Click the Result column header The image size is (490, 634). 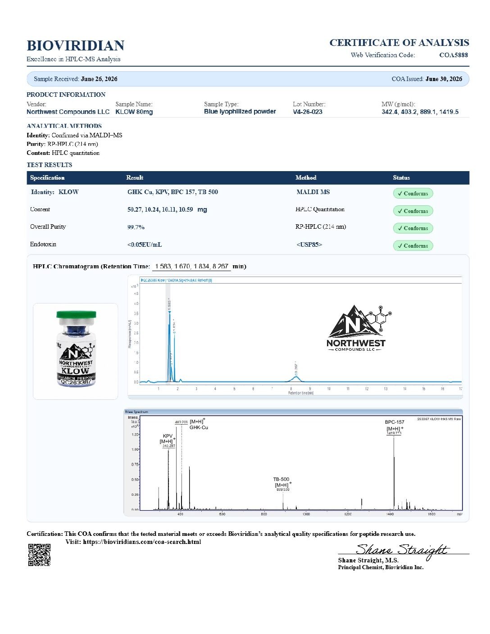tap(135, 178)
